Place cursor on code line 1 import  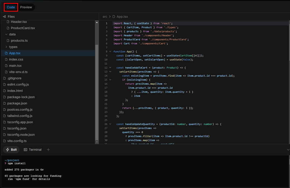coord(143,23)
